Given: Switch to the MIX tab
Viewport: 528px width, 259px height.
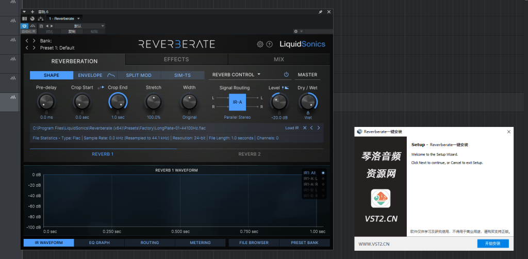Looking at the screenshot, I should 279,59.
